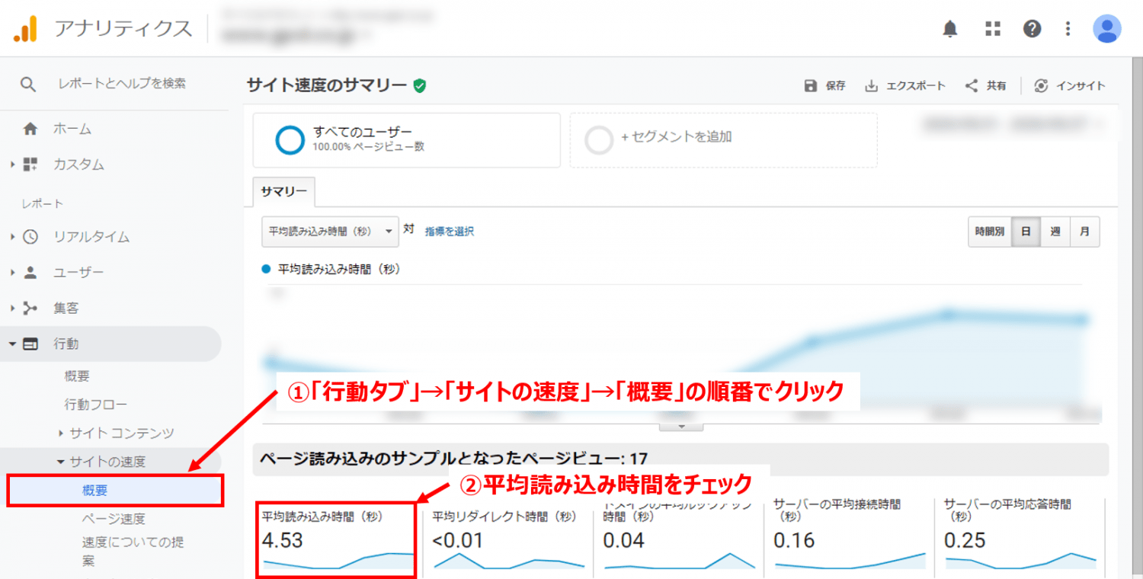The width and height of the screenshot is (1143, 579).
Task: Switch graph to 月 monthly view
Action: coord(1084,232)
